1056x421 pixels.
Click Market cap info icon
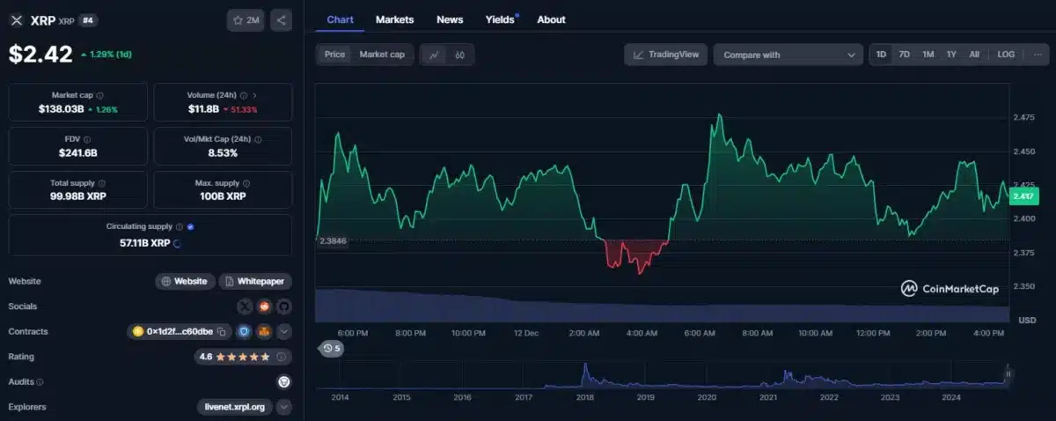click(99, 95)
